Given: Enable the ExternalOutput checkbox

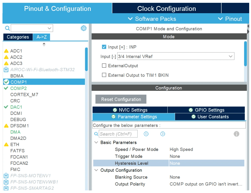Looking at the screenshot, I should coord(104,66).
